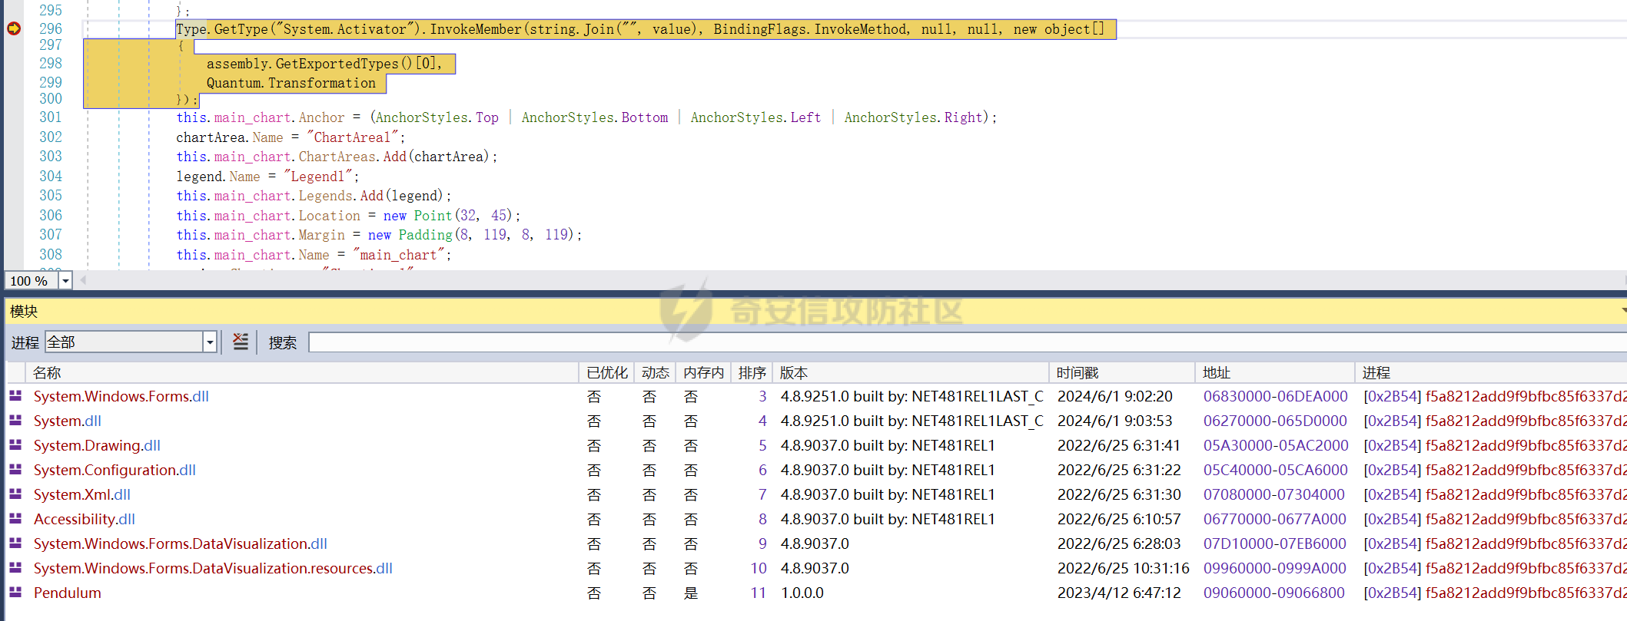Sort by the 排序 column header
This screenshot has height=621, width=1627.
coord(752,372)
